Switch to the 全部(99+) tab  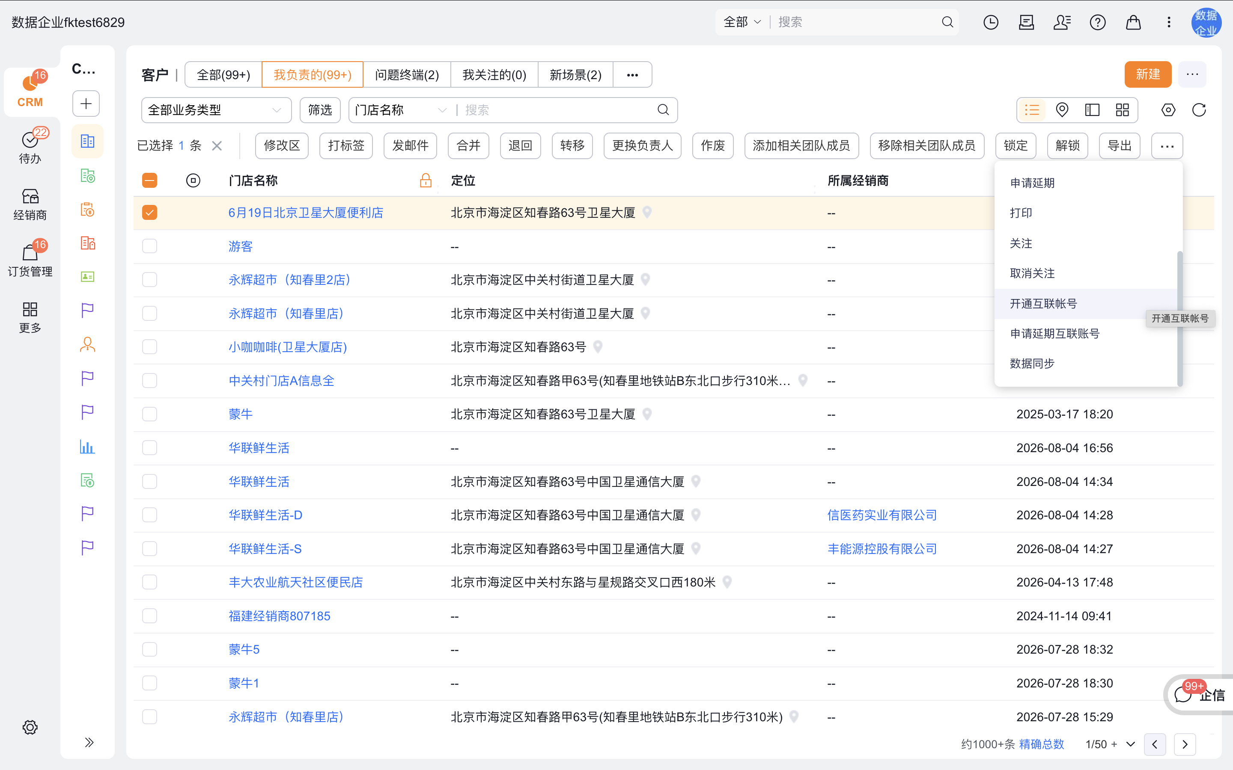(223, 75)
